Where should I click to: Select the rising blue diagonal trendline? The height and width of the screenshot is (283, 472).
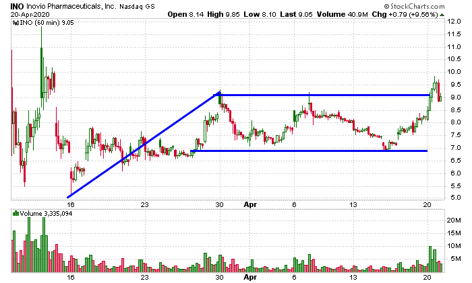(x=144, y=145)
